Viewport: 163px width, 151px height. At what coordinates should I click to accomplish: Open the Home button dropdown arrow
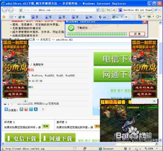[x=144, y=17]
